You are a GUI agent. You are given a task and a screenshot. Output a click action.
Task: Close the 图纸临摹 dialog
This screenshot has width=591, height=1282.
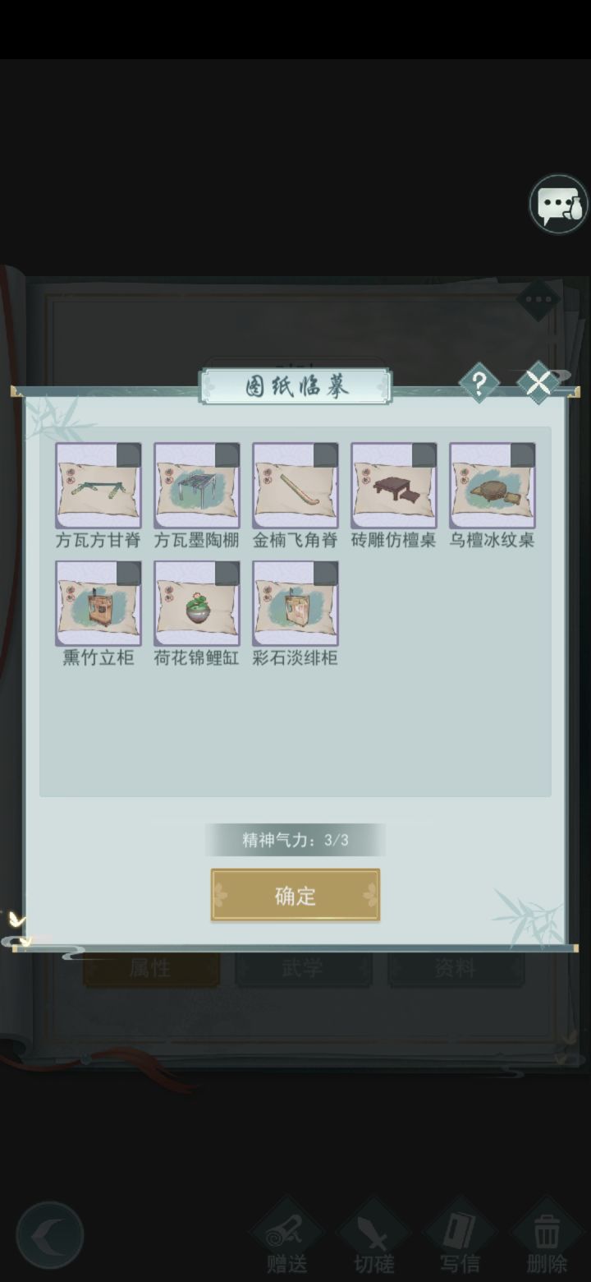538,383
